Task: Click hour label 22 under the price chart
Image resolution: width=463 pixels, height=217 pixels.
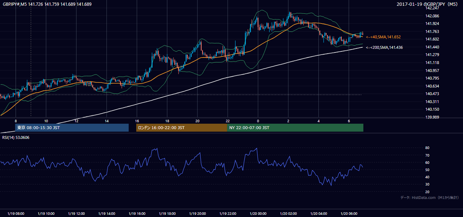Action: 228,121
